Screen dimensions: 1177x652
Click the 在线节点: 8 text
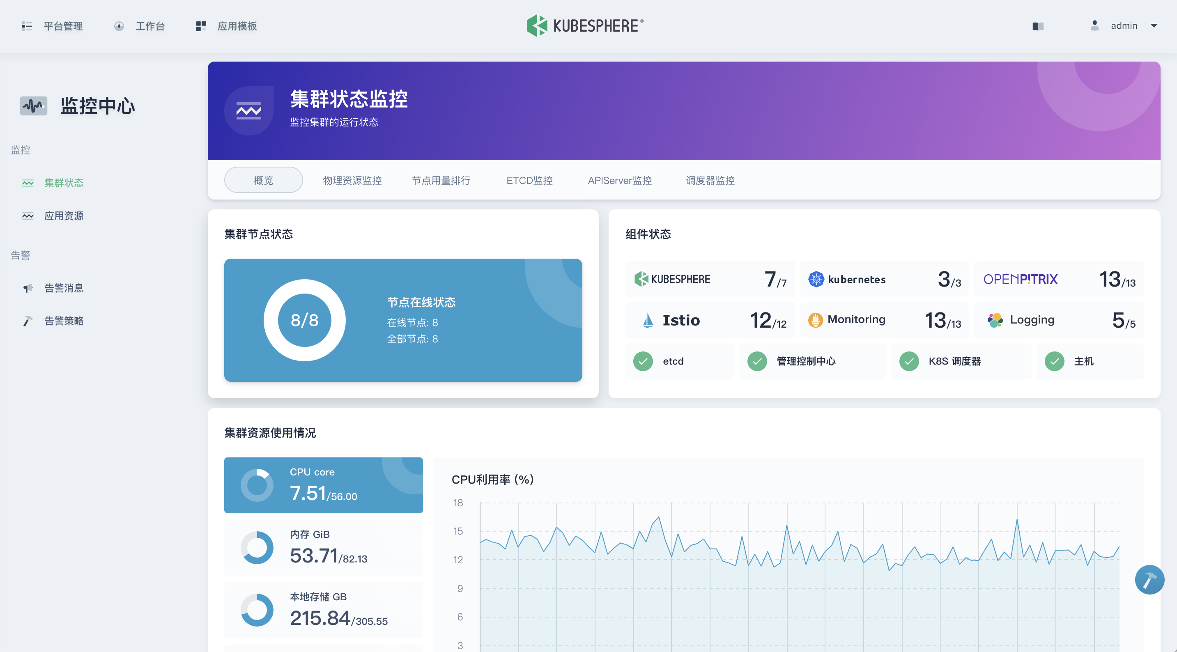(x=412, y=323)
